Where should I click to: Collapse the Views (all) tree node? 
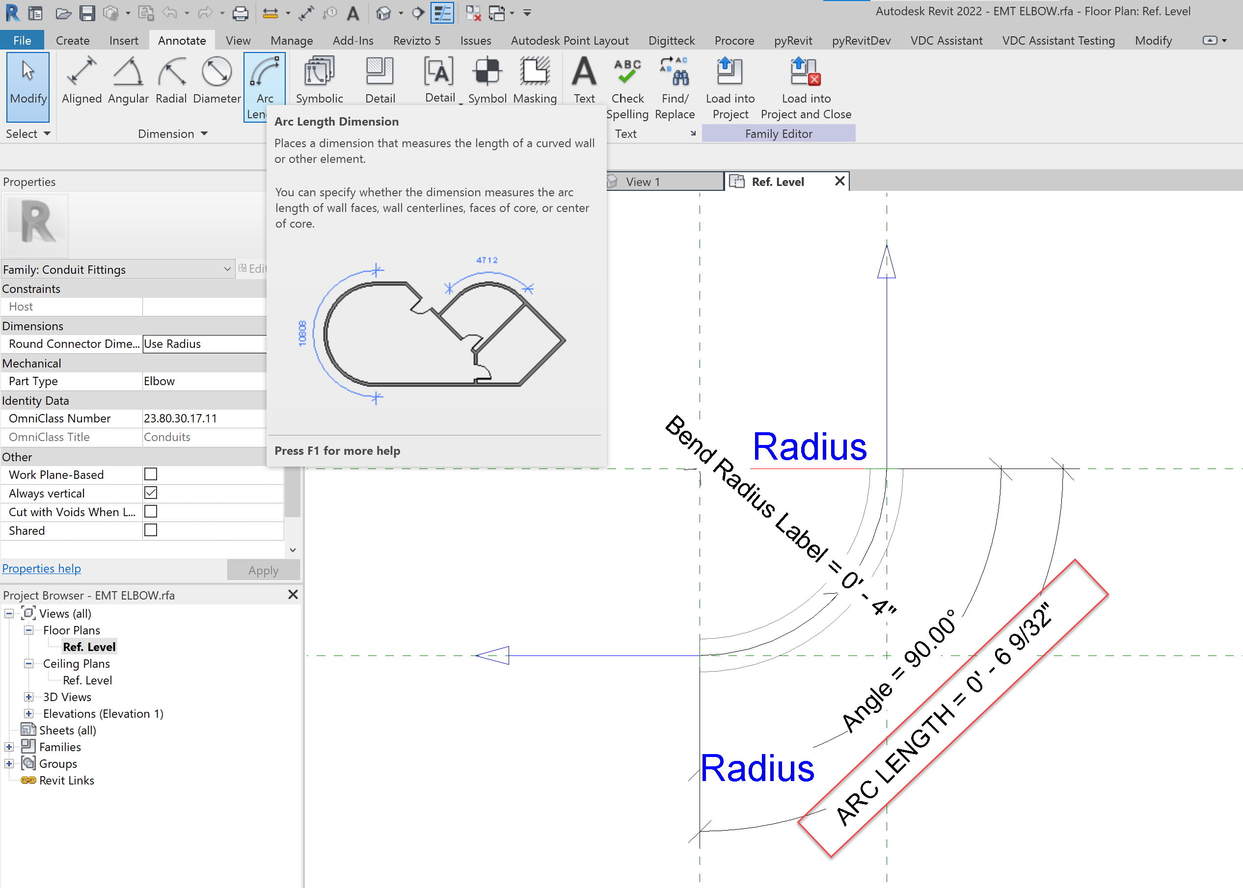coord(9,614)
